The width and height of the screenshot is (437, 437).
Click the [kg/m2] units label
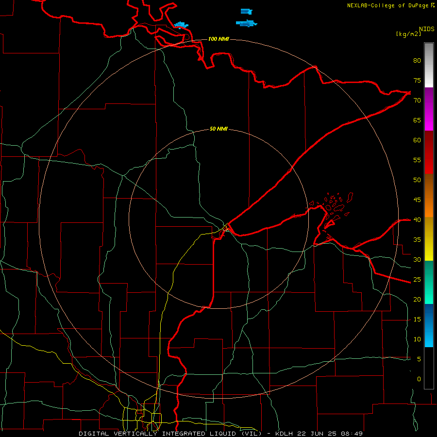(x=408, y=34)
